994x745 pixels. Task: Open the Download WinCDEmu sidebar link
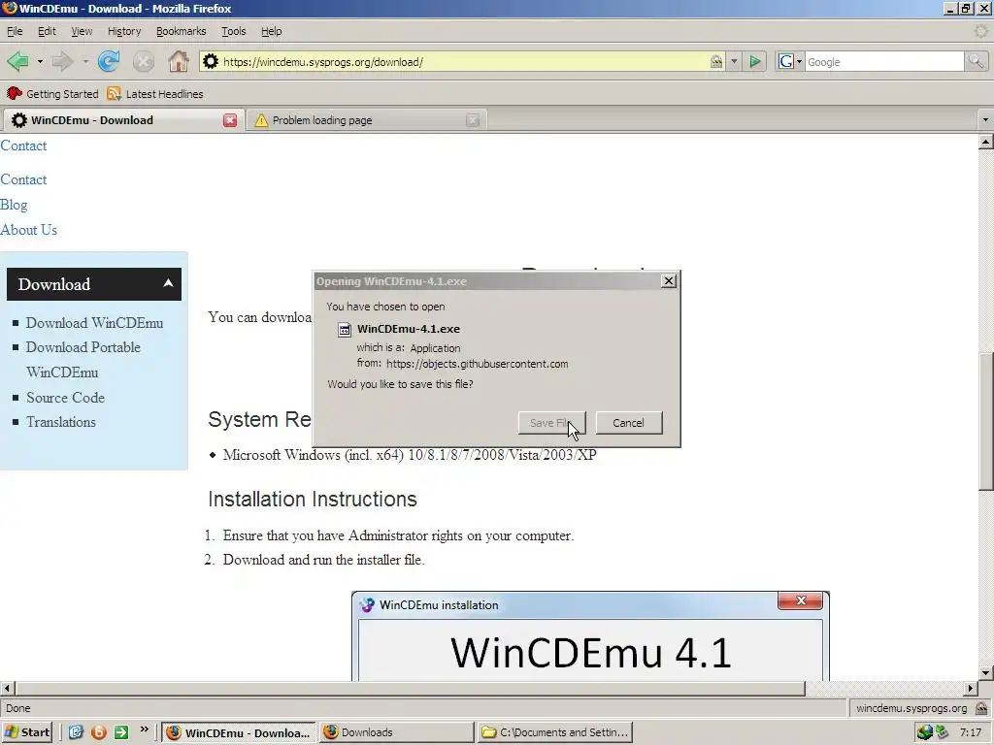94,323
